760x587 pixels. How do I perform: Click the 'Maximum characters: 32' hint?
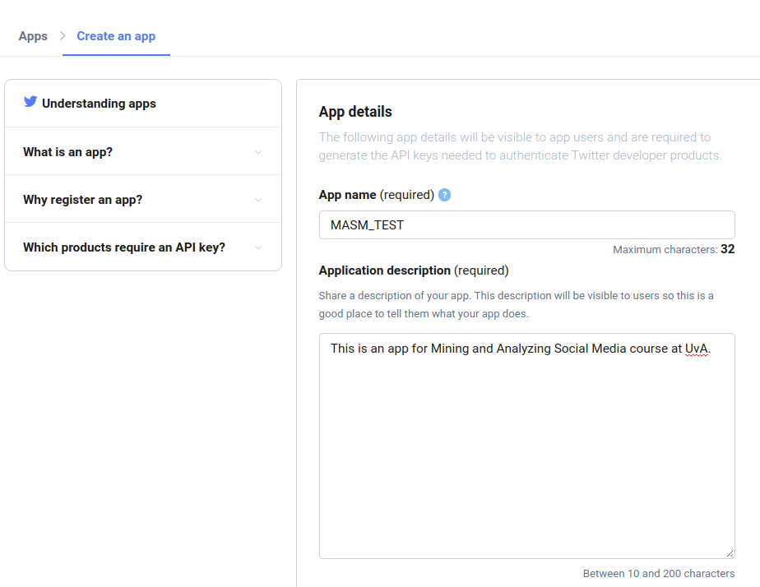(x=674, y=249)
